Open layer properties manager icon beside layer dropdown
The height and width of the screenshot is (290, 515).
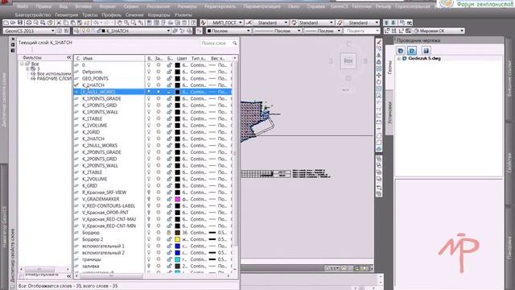[76, 31]
